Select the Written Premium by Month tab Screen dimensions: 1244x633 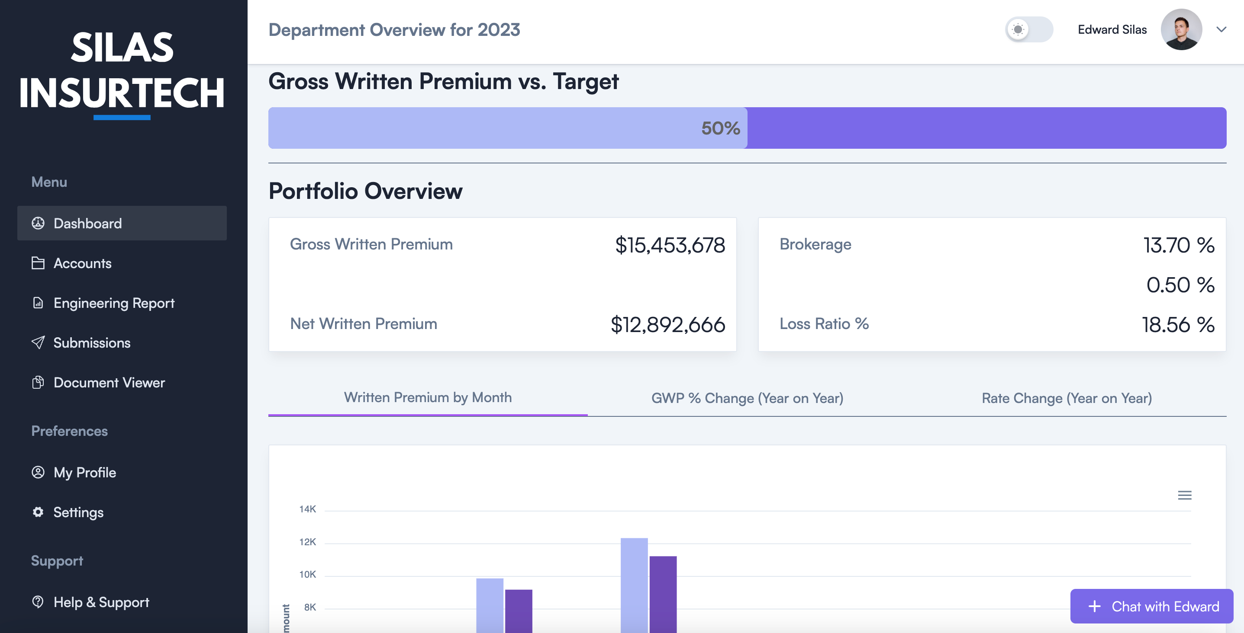click(428, 397)
